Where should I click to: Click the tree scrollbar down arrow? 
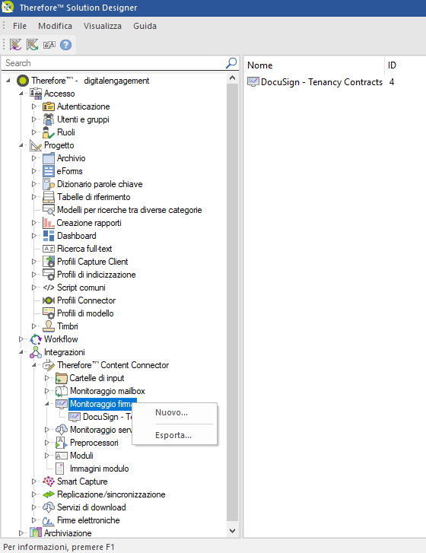tap(232, 531)
